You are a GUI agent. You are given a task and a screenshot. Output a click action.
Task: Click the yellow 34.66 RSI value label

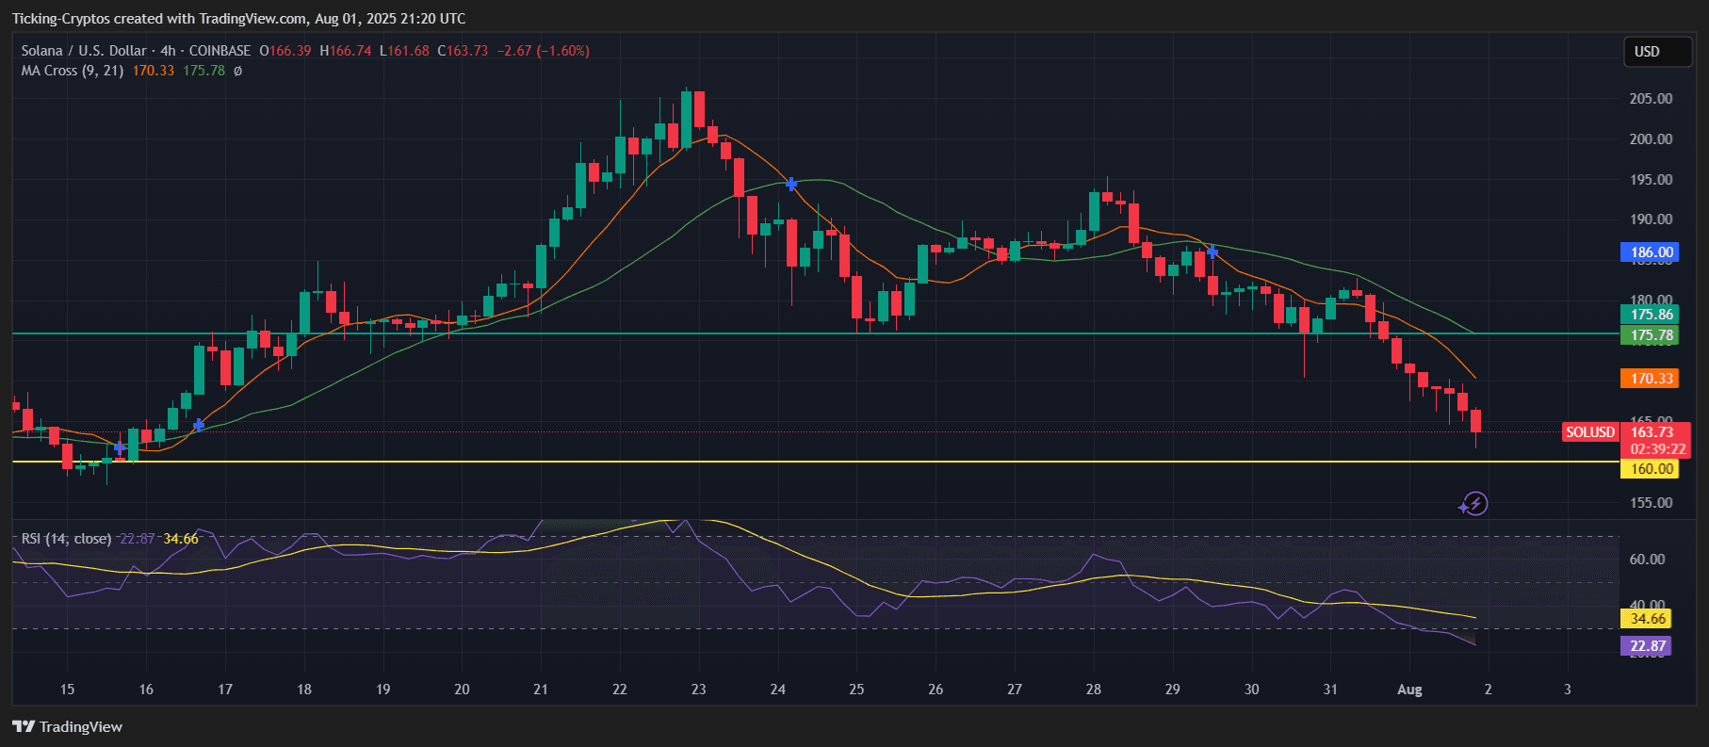click(x=1648, y=619)
